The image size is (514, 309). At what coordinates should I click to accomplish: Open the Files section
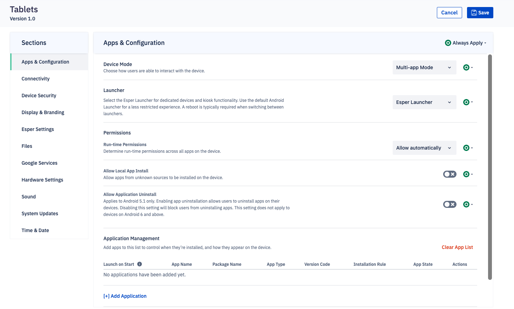tap(49, 146)
